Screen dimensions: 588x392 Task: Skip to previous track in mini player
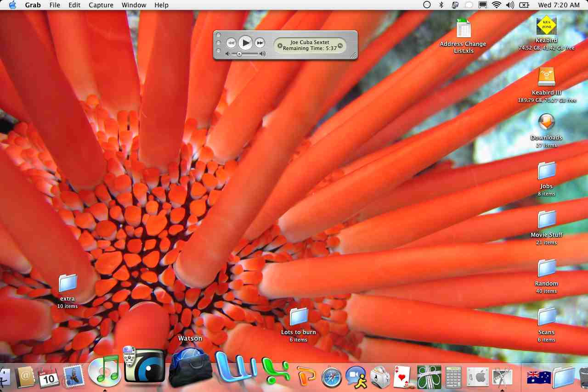[x=231, y=43]
